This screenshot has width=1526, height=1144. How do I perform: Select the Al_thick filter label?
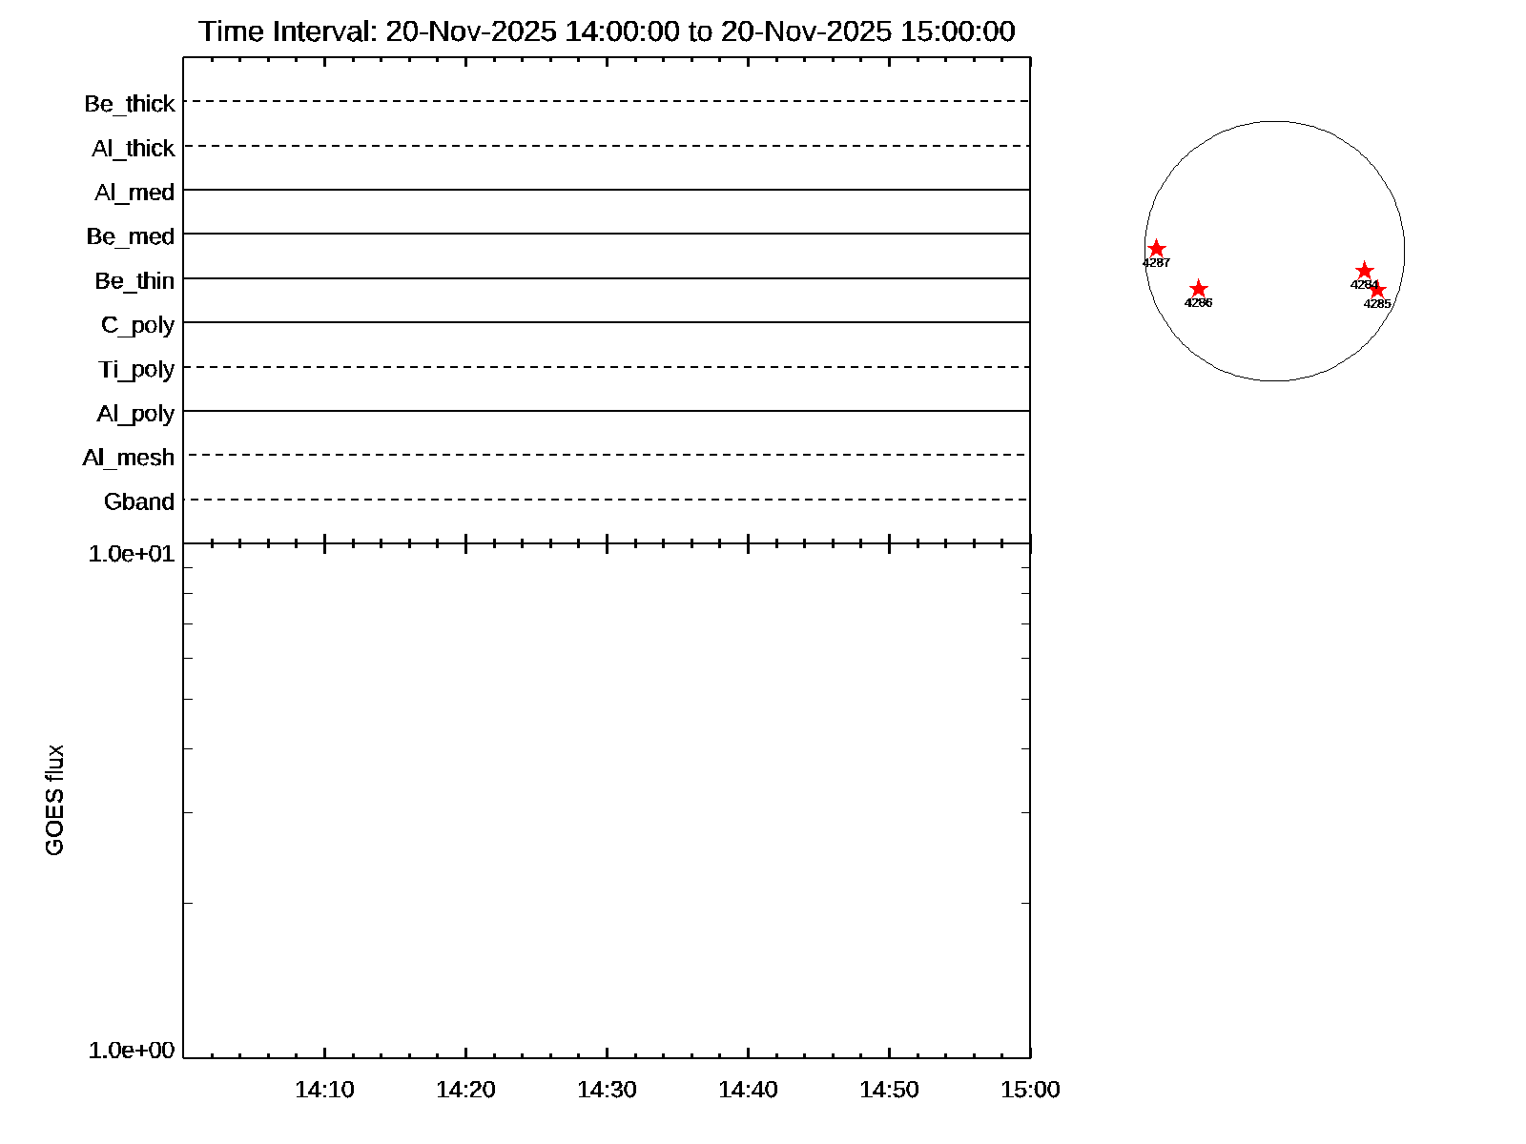133,149
